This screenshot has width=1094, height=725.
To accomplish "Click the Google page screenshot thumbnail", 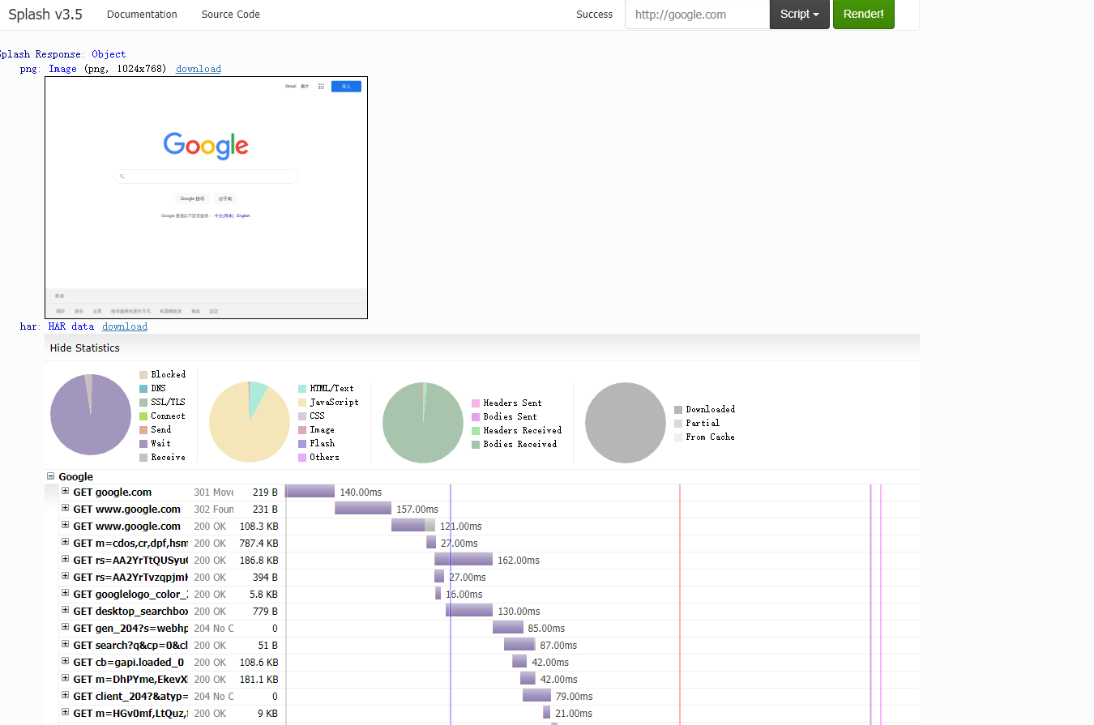I will point(206,198).
